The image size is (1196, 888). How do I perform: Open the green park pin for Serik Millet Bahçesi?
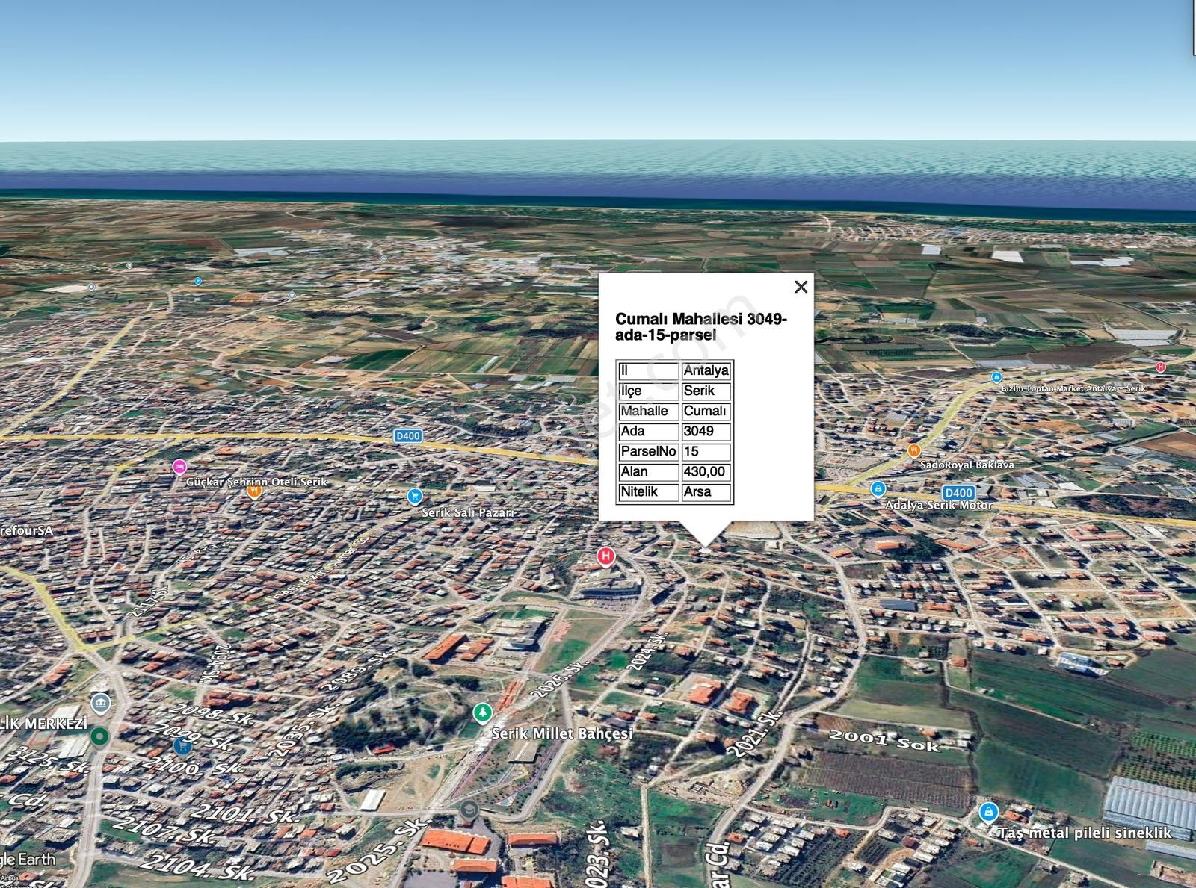click(483, 712)
